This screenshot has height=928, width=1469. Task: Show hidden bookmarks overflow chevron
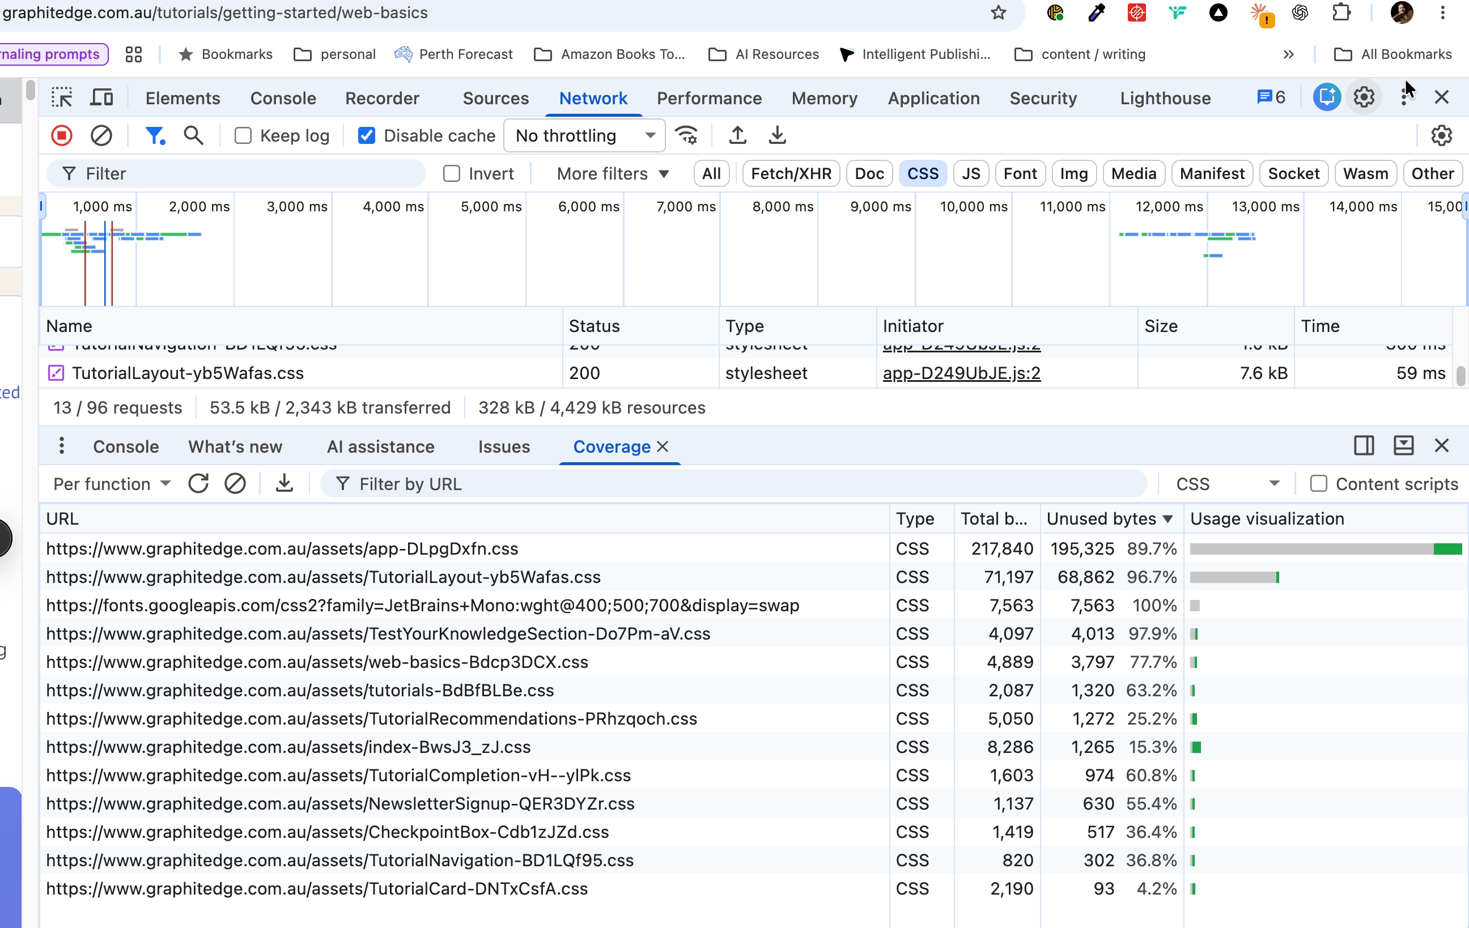tap(1288, 54)
